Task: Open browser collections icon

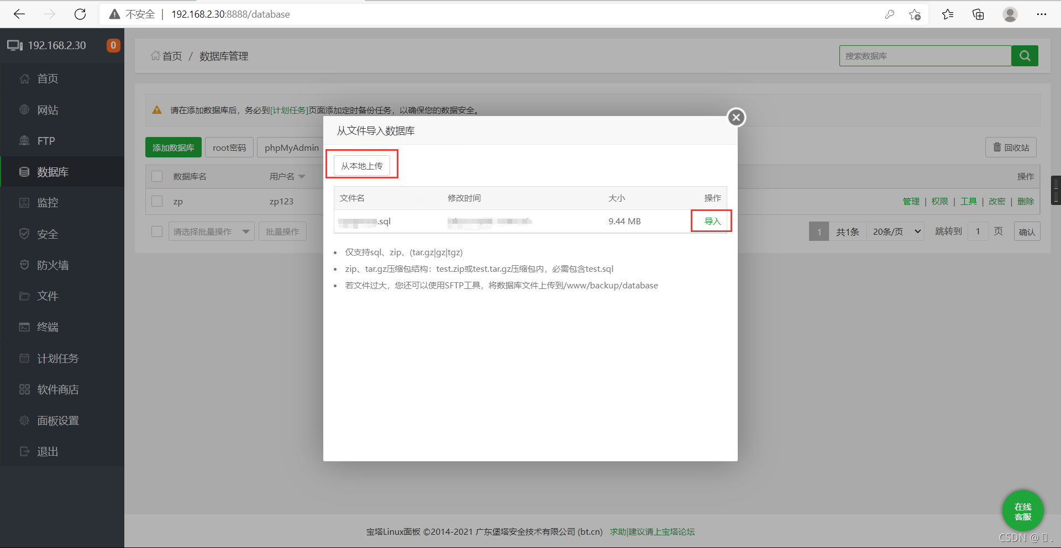Action: click(x=978, y=14)
